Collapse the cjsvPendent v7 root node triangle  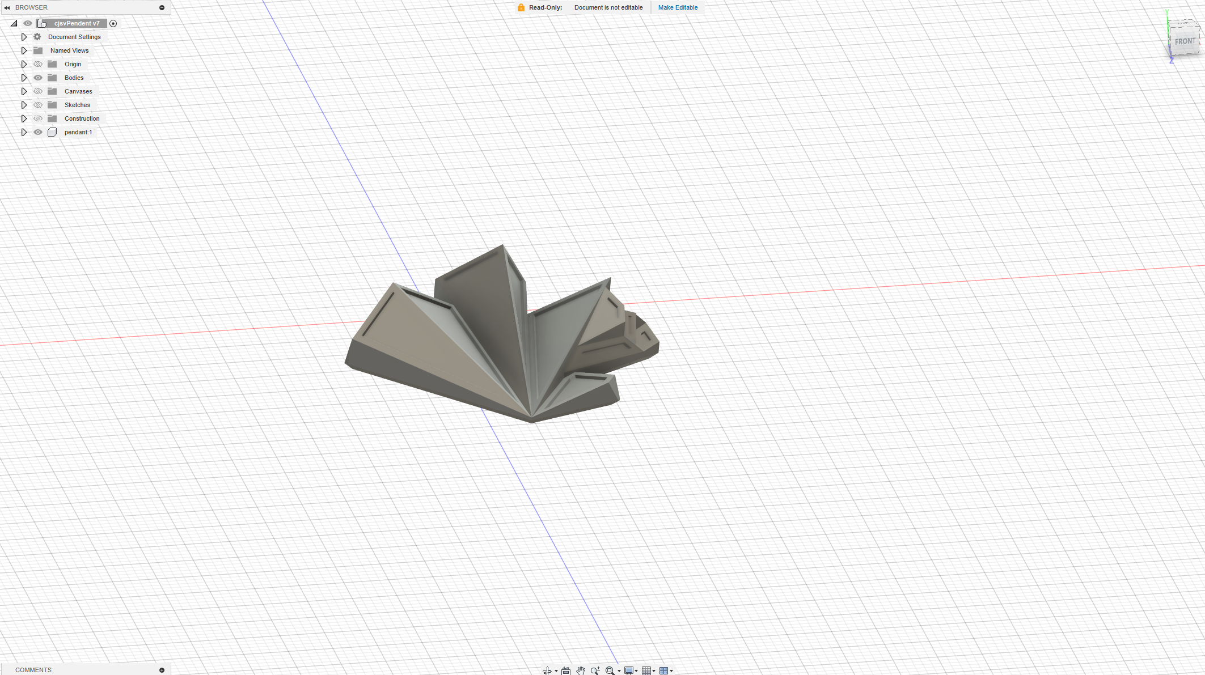point(14,23)
